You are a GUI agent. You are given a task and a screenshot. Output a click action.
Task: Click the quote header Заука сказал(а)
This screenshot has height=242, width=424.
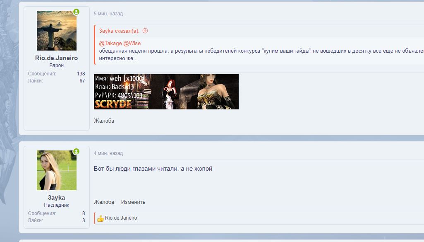(117, 31)
